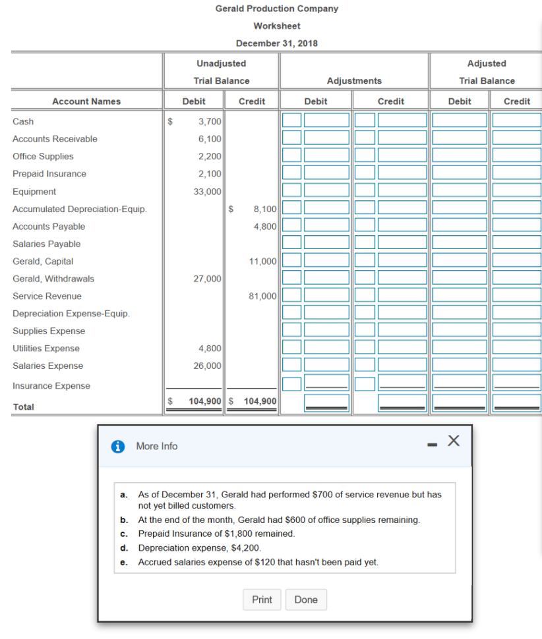Close the More Info dialog
The height and width of the screenshot is (639, 542).
[x=453, y=441]
